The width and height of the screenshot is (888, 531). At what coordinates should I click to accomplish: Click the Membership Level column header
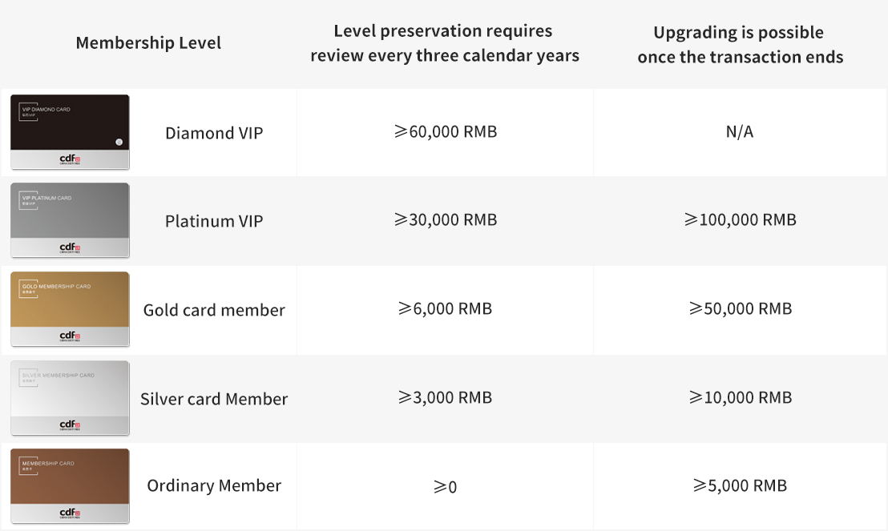[148, 43]
